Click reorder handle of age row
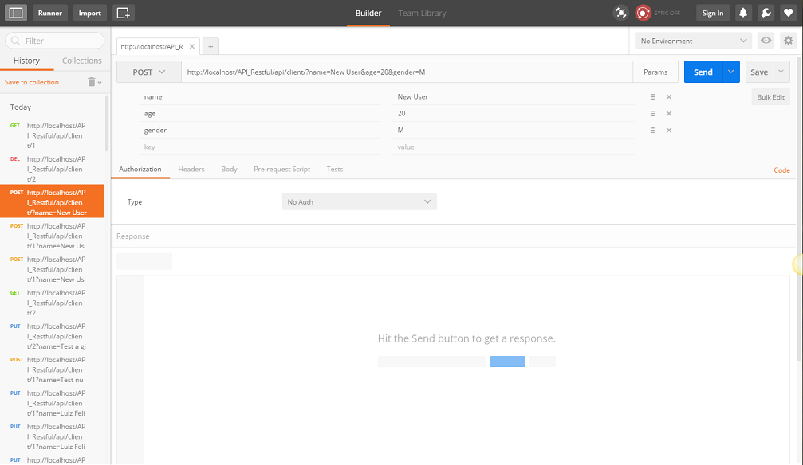This screenshot has height=465, width=803. (x=652, y=114)
